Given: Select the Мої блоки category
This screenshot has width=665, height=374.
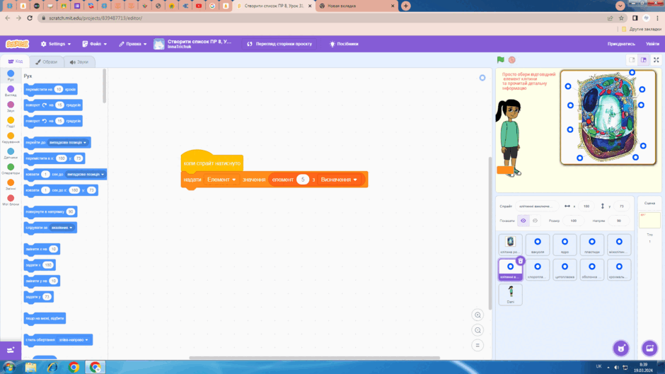Looking at the screenshot, I should pyautogui.click(x=11, y=201).
